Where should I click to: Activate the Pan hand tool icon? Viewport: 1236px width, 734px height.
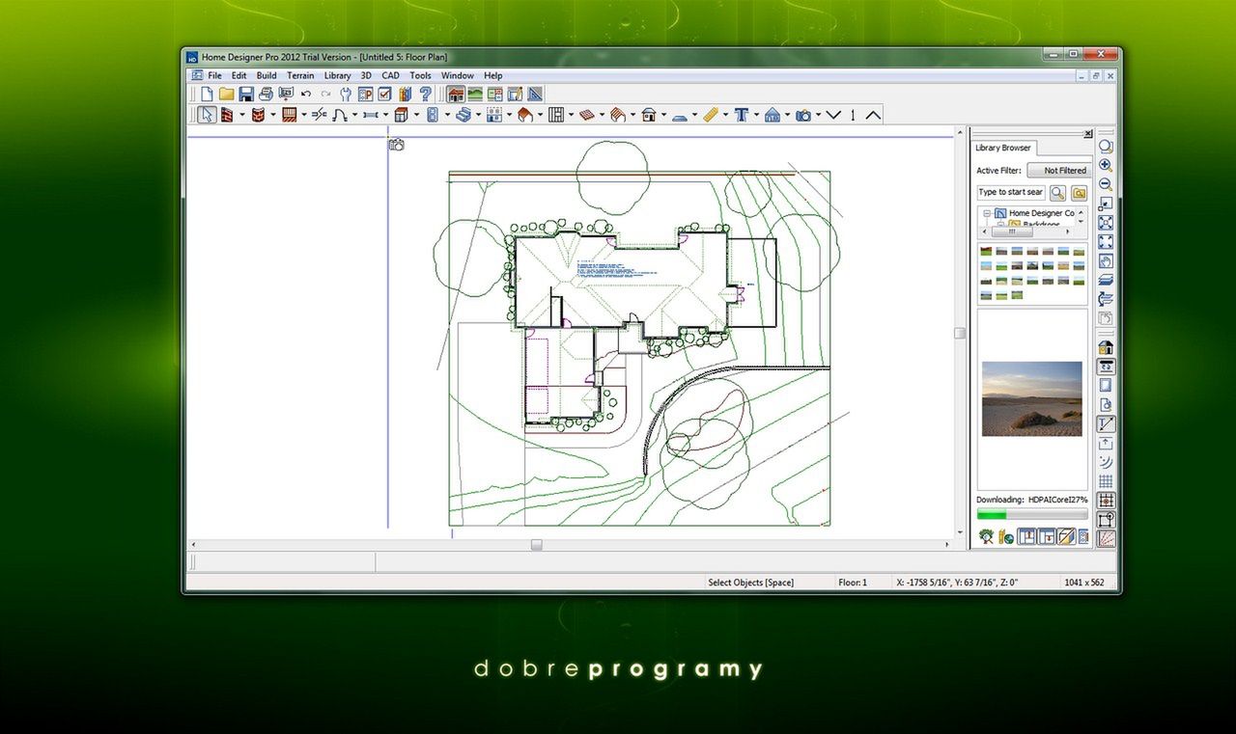(1106, 261)
